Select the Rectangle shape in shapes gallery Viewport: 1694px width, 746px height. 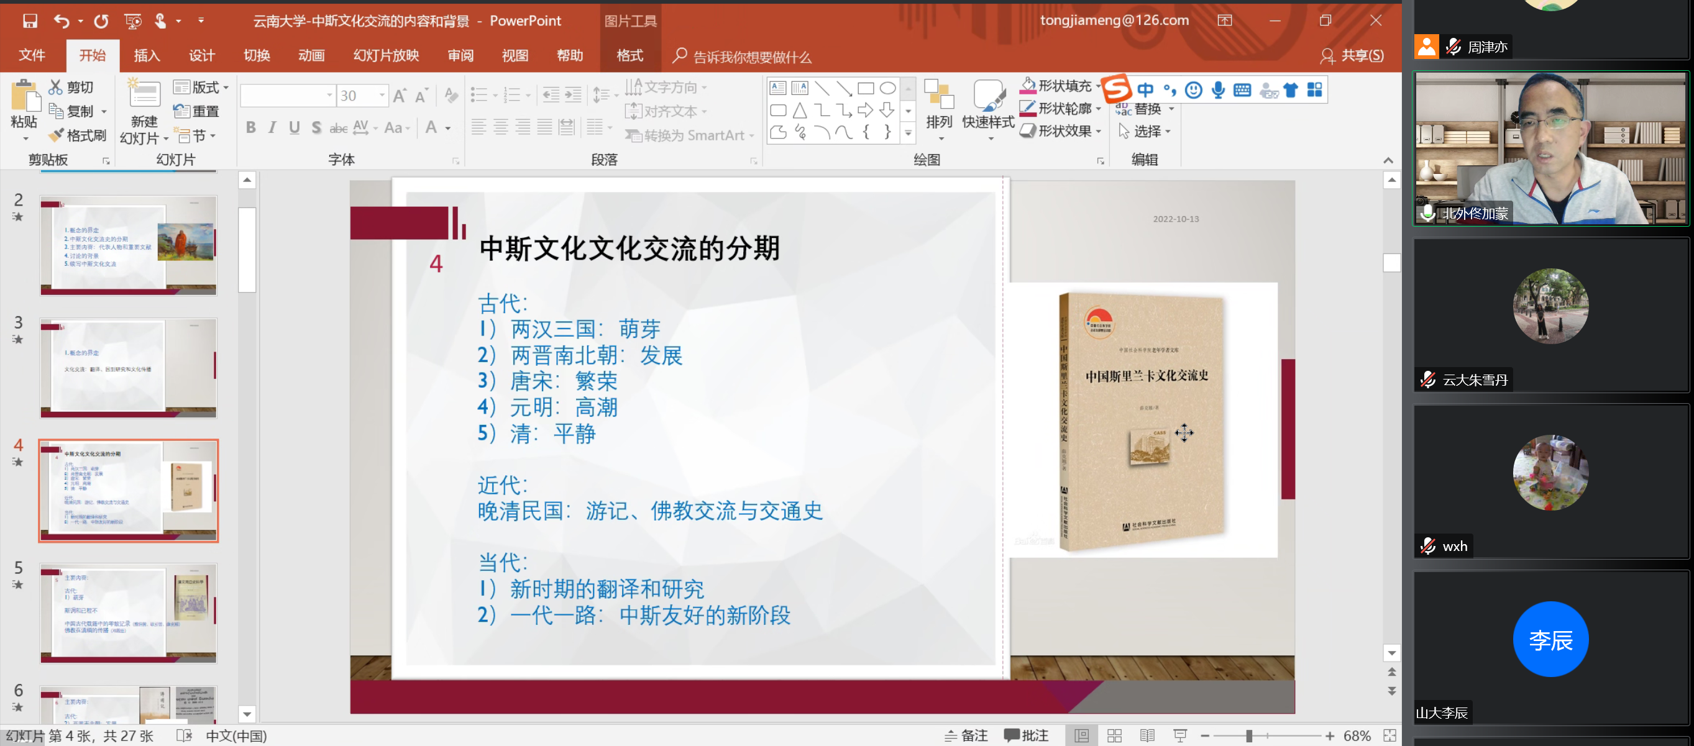(x=866, y=88)
